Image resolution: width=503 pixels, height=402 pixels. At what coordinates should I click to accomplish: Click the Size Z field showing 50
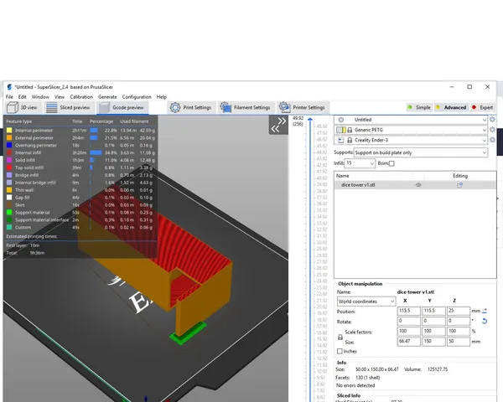(x=458, y=342)
